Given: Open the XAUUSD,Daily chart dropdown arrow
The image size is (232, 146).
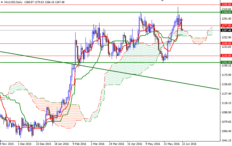Looking at the screenshot, I should (x=2, y=2).
